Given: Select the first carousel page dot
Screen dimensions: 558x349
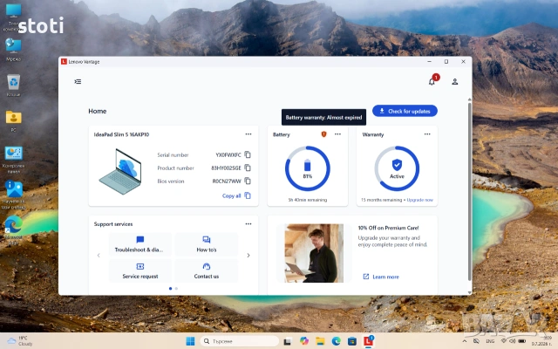Looking at the screenshot, I should pos(171,289).
